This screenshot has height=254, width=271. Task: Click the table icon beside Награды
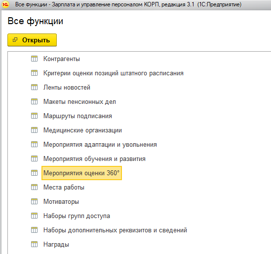point(34,244)
